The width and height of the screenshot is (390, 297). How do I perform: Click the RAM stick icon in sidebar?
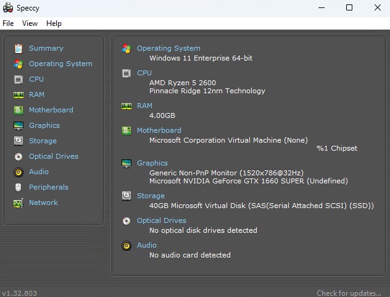click(x=19, y=95)
